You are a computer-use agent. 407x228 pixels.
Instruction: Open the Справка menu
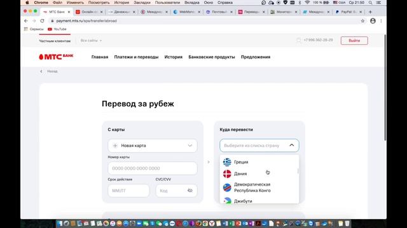click(225, 3)
